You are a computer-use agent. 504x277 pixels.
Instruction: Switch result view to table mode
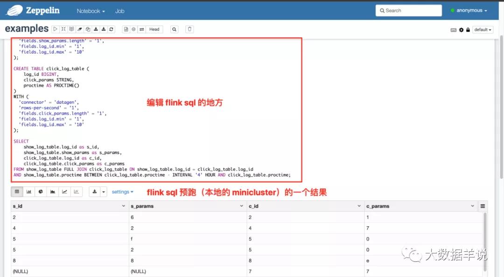[x=17, y=191]
